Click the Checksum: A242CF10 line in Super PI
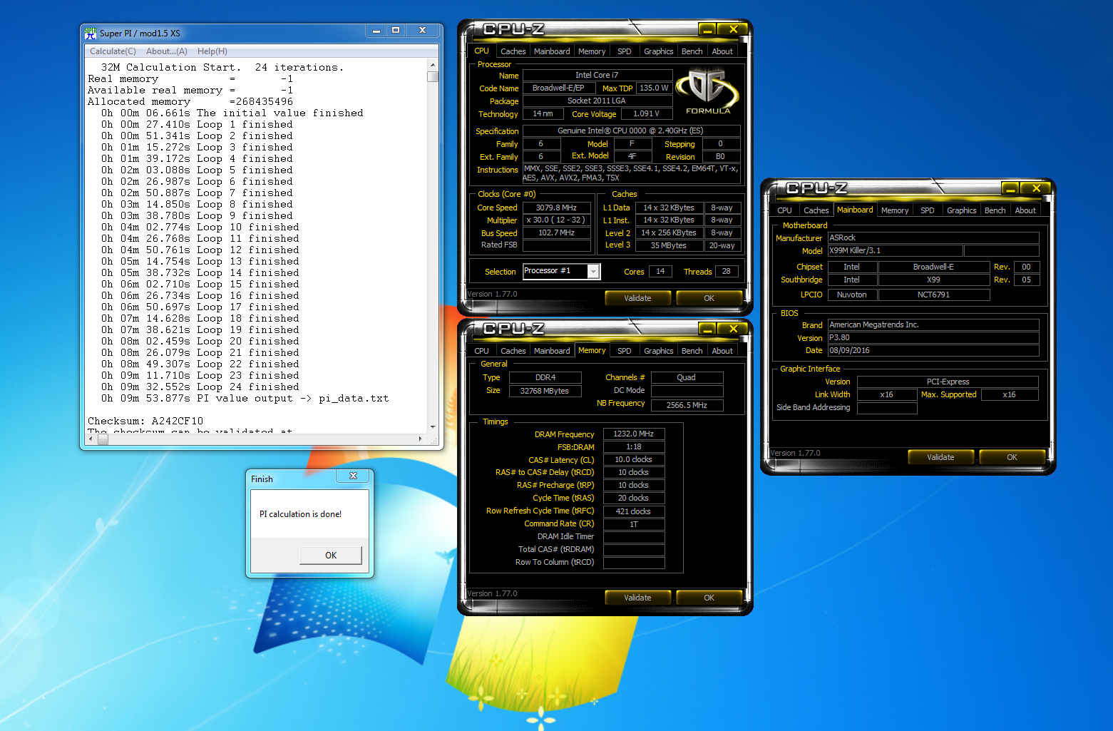Screen dimensions: 1113x731 click(145, 421)
